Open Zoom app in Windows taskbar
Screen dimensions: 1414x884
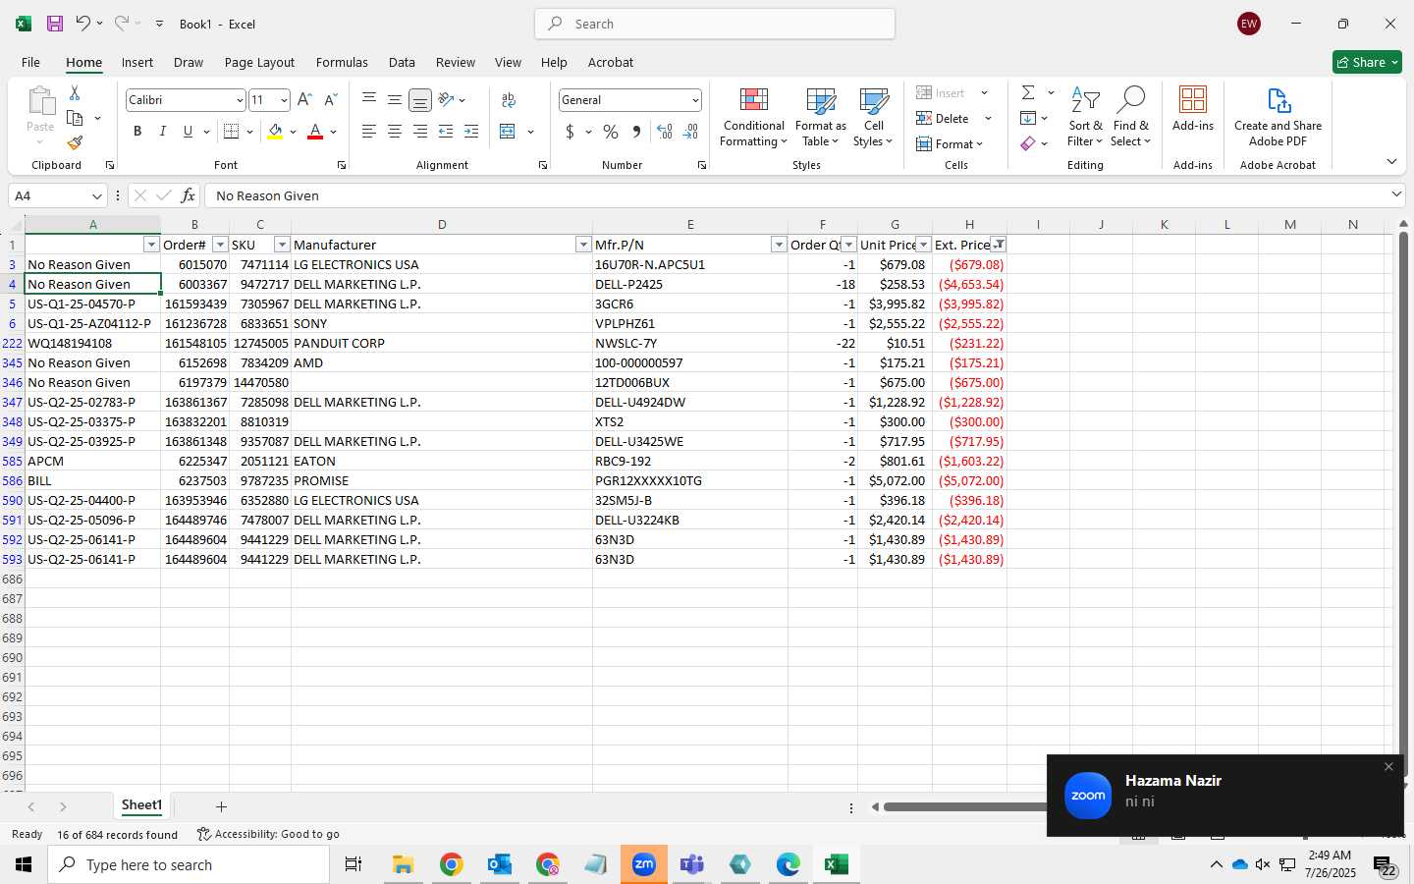644,864
